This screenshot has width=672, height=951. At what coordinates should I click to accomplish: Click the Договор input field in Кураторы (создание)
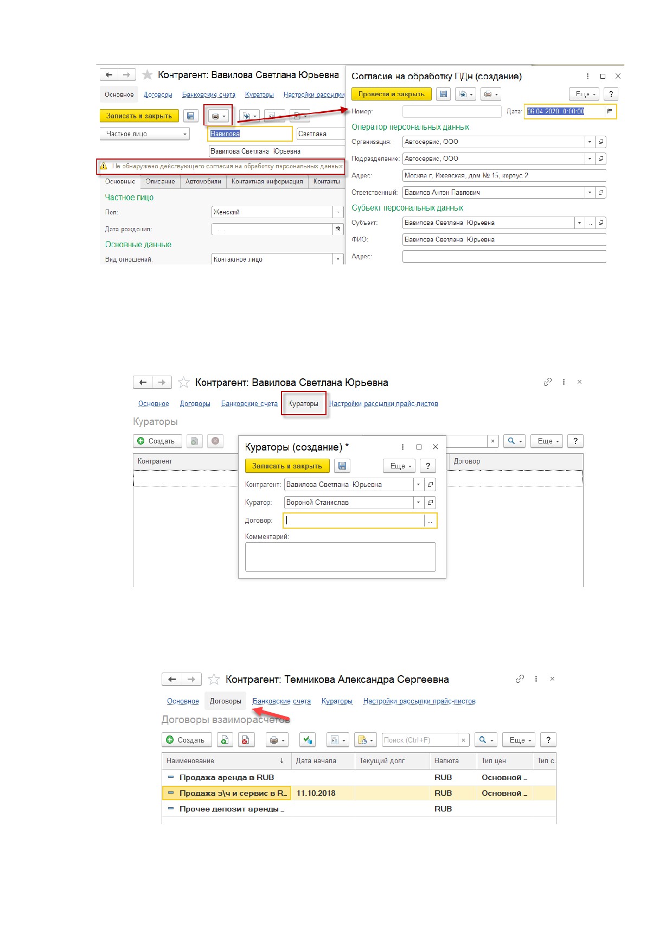click(x=354, y=521)
